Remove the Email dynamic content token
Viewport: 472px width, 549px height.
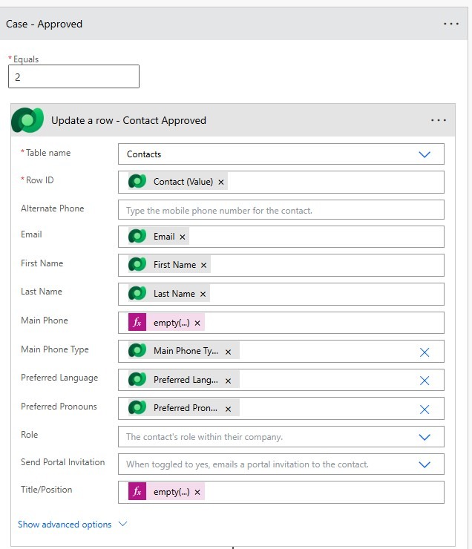[183, 237]
